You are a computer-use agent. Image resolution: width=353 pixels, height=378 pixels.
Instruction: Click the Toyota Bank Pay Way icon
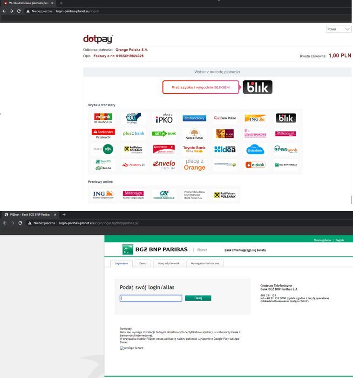pyautogui.click(x=194, y=149)
